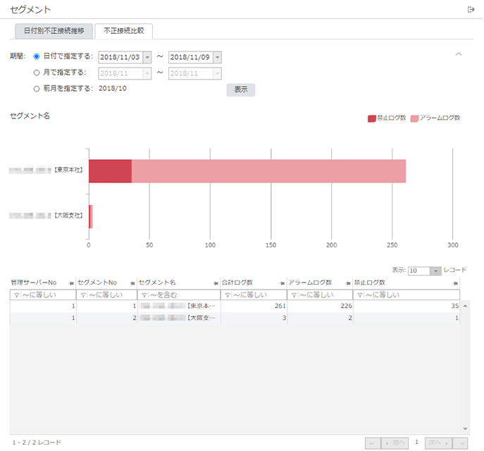Click the logout icon at top right
The image size is (484, 451).
[x=471, y=9]
